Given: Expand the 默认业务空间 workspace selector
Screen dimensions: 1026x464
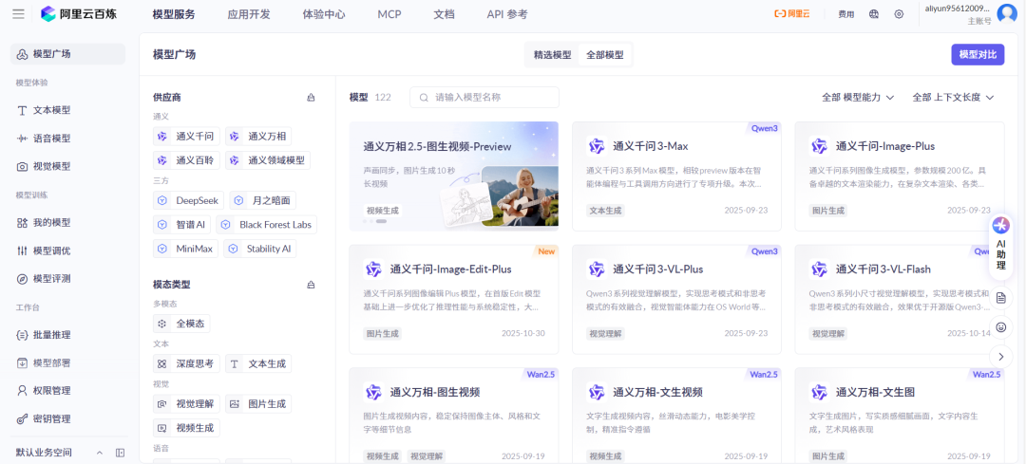Looking at the screenshot, I should (57, 453).
